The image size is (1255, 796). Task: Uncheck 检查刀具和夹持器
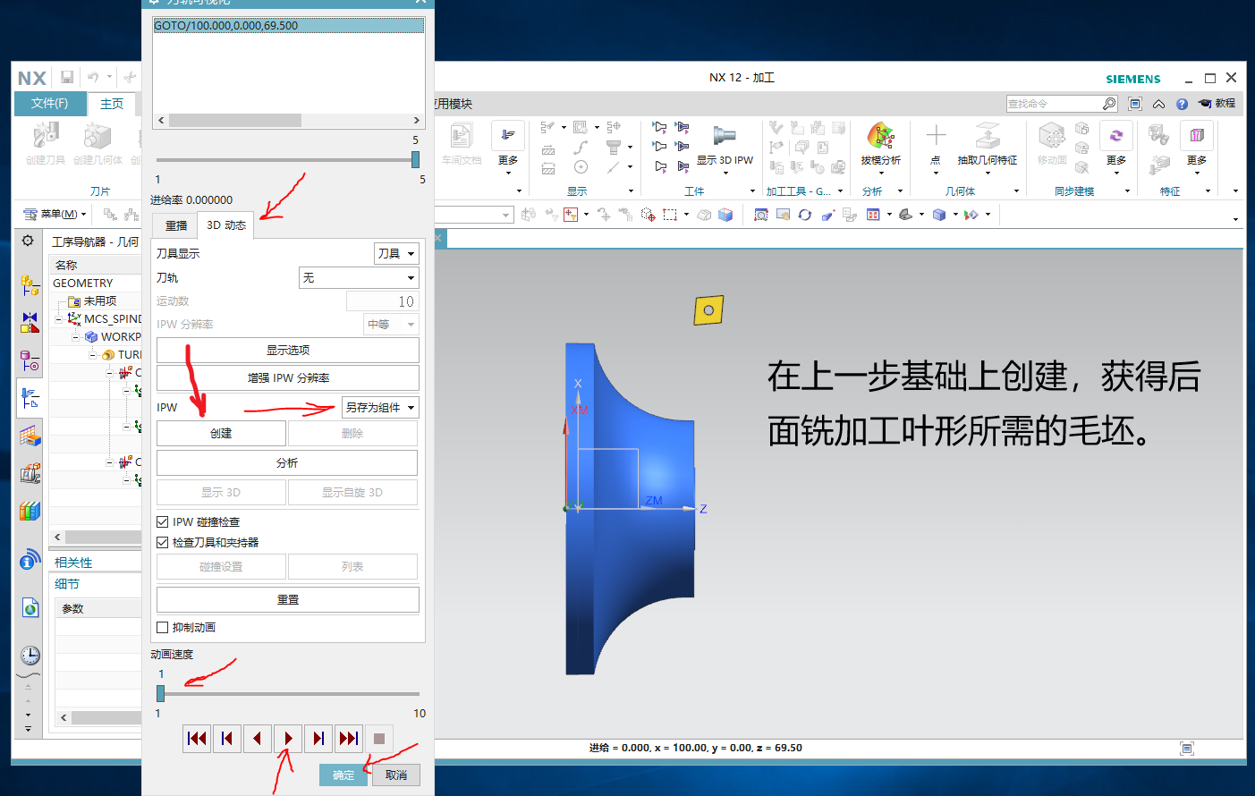pos(163,541)
